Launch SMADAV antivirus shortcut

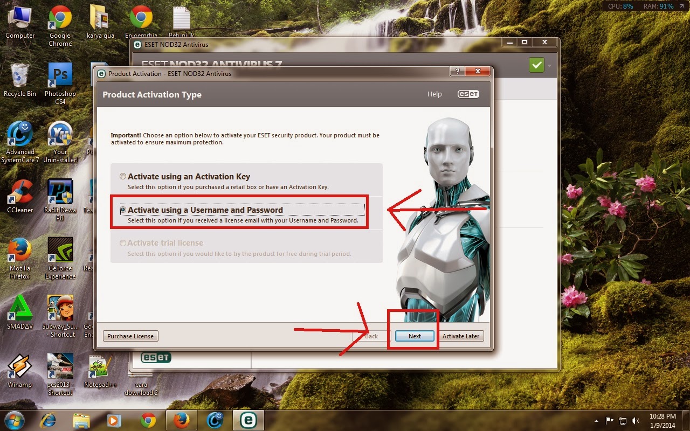pos(20,313)
